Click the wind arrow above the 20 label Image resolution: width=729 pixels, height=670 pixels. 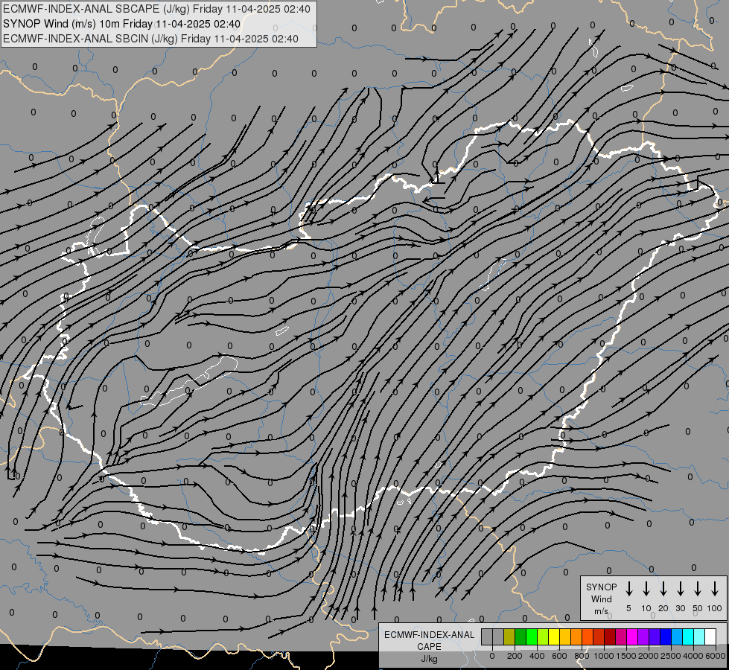coord(663,589)
